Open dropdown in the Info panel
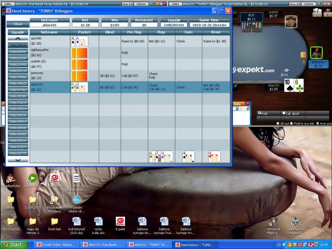The image size is (332, 249). tap(237, 108)
